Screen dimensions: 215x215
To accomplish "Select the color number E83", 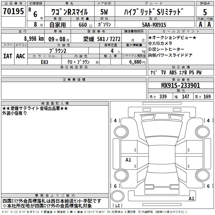I will tap(44, 62).
